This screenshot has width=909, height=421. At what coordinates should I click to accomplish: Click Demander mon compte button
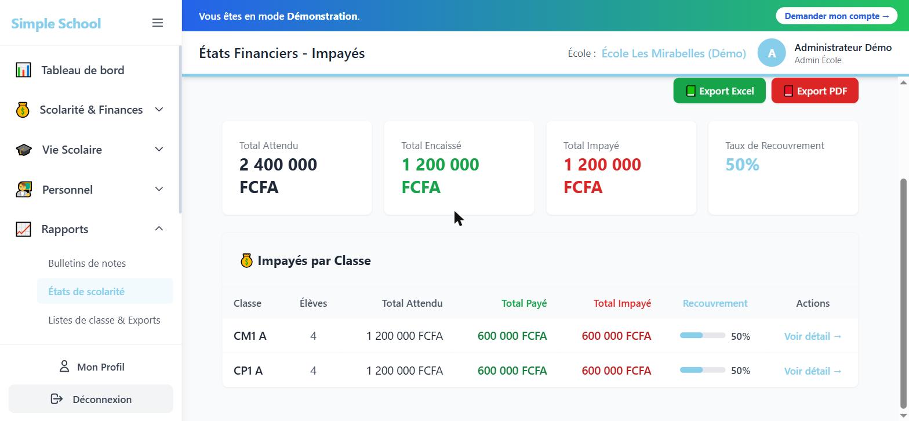[837, 16]
